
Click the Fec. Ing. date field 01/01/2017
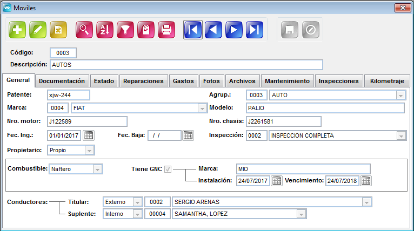click(64, 135)
